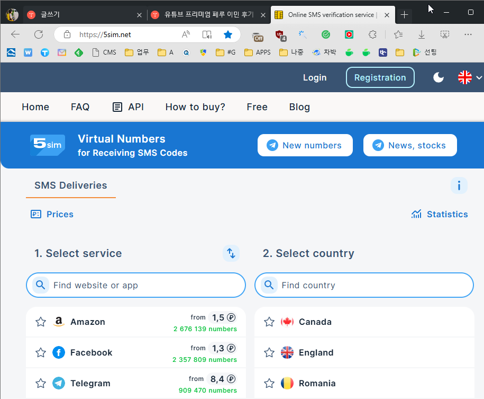Choose Romania in country list

(364, 383)
